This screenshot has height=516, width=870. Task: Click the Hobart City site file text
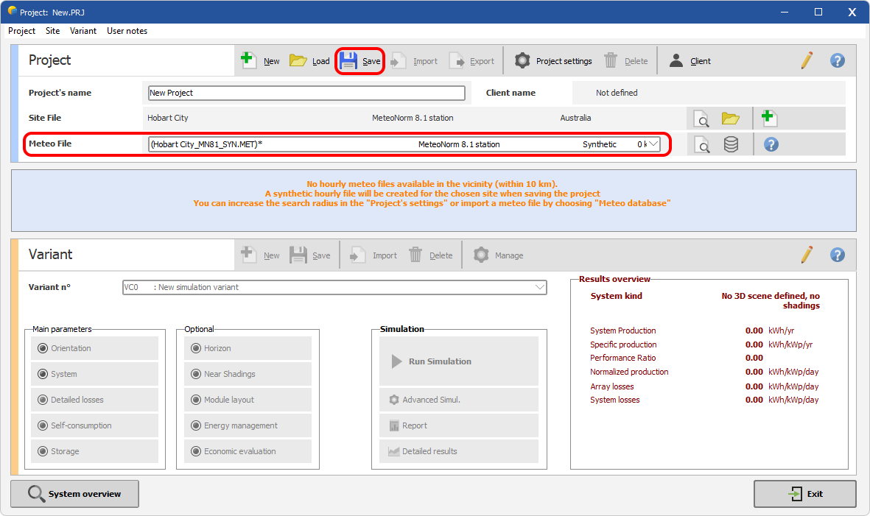tap(167, 118)
